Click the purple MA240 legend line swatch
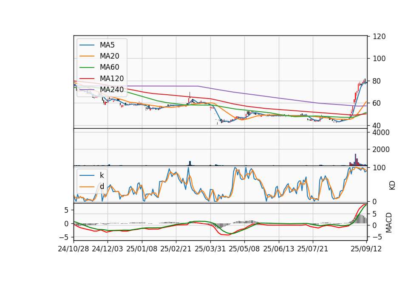408x293 pixels. point(87,90)
